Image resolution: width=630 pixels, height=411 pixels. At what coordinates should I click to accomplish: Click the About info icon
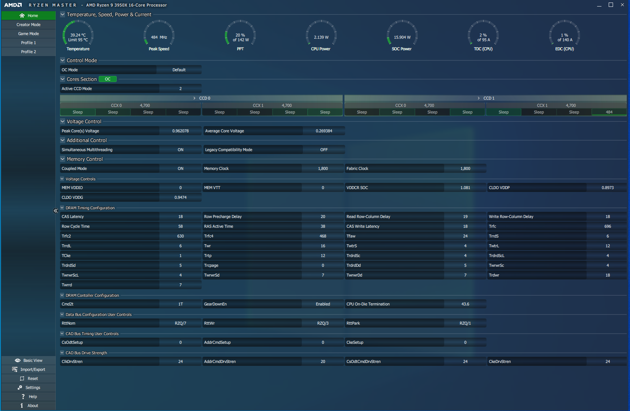tap(22, 406)
